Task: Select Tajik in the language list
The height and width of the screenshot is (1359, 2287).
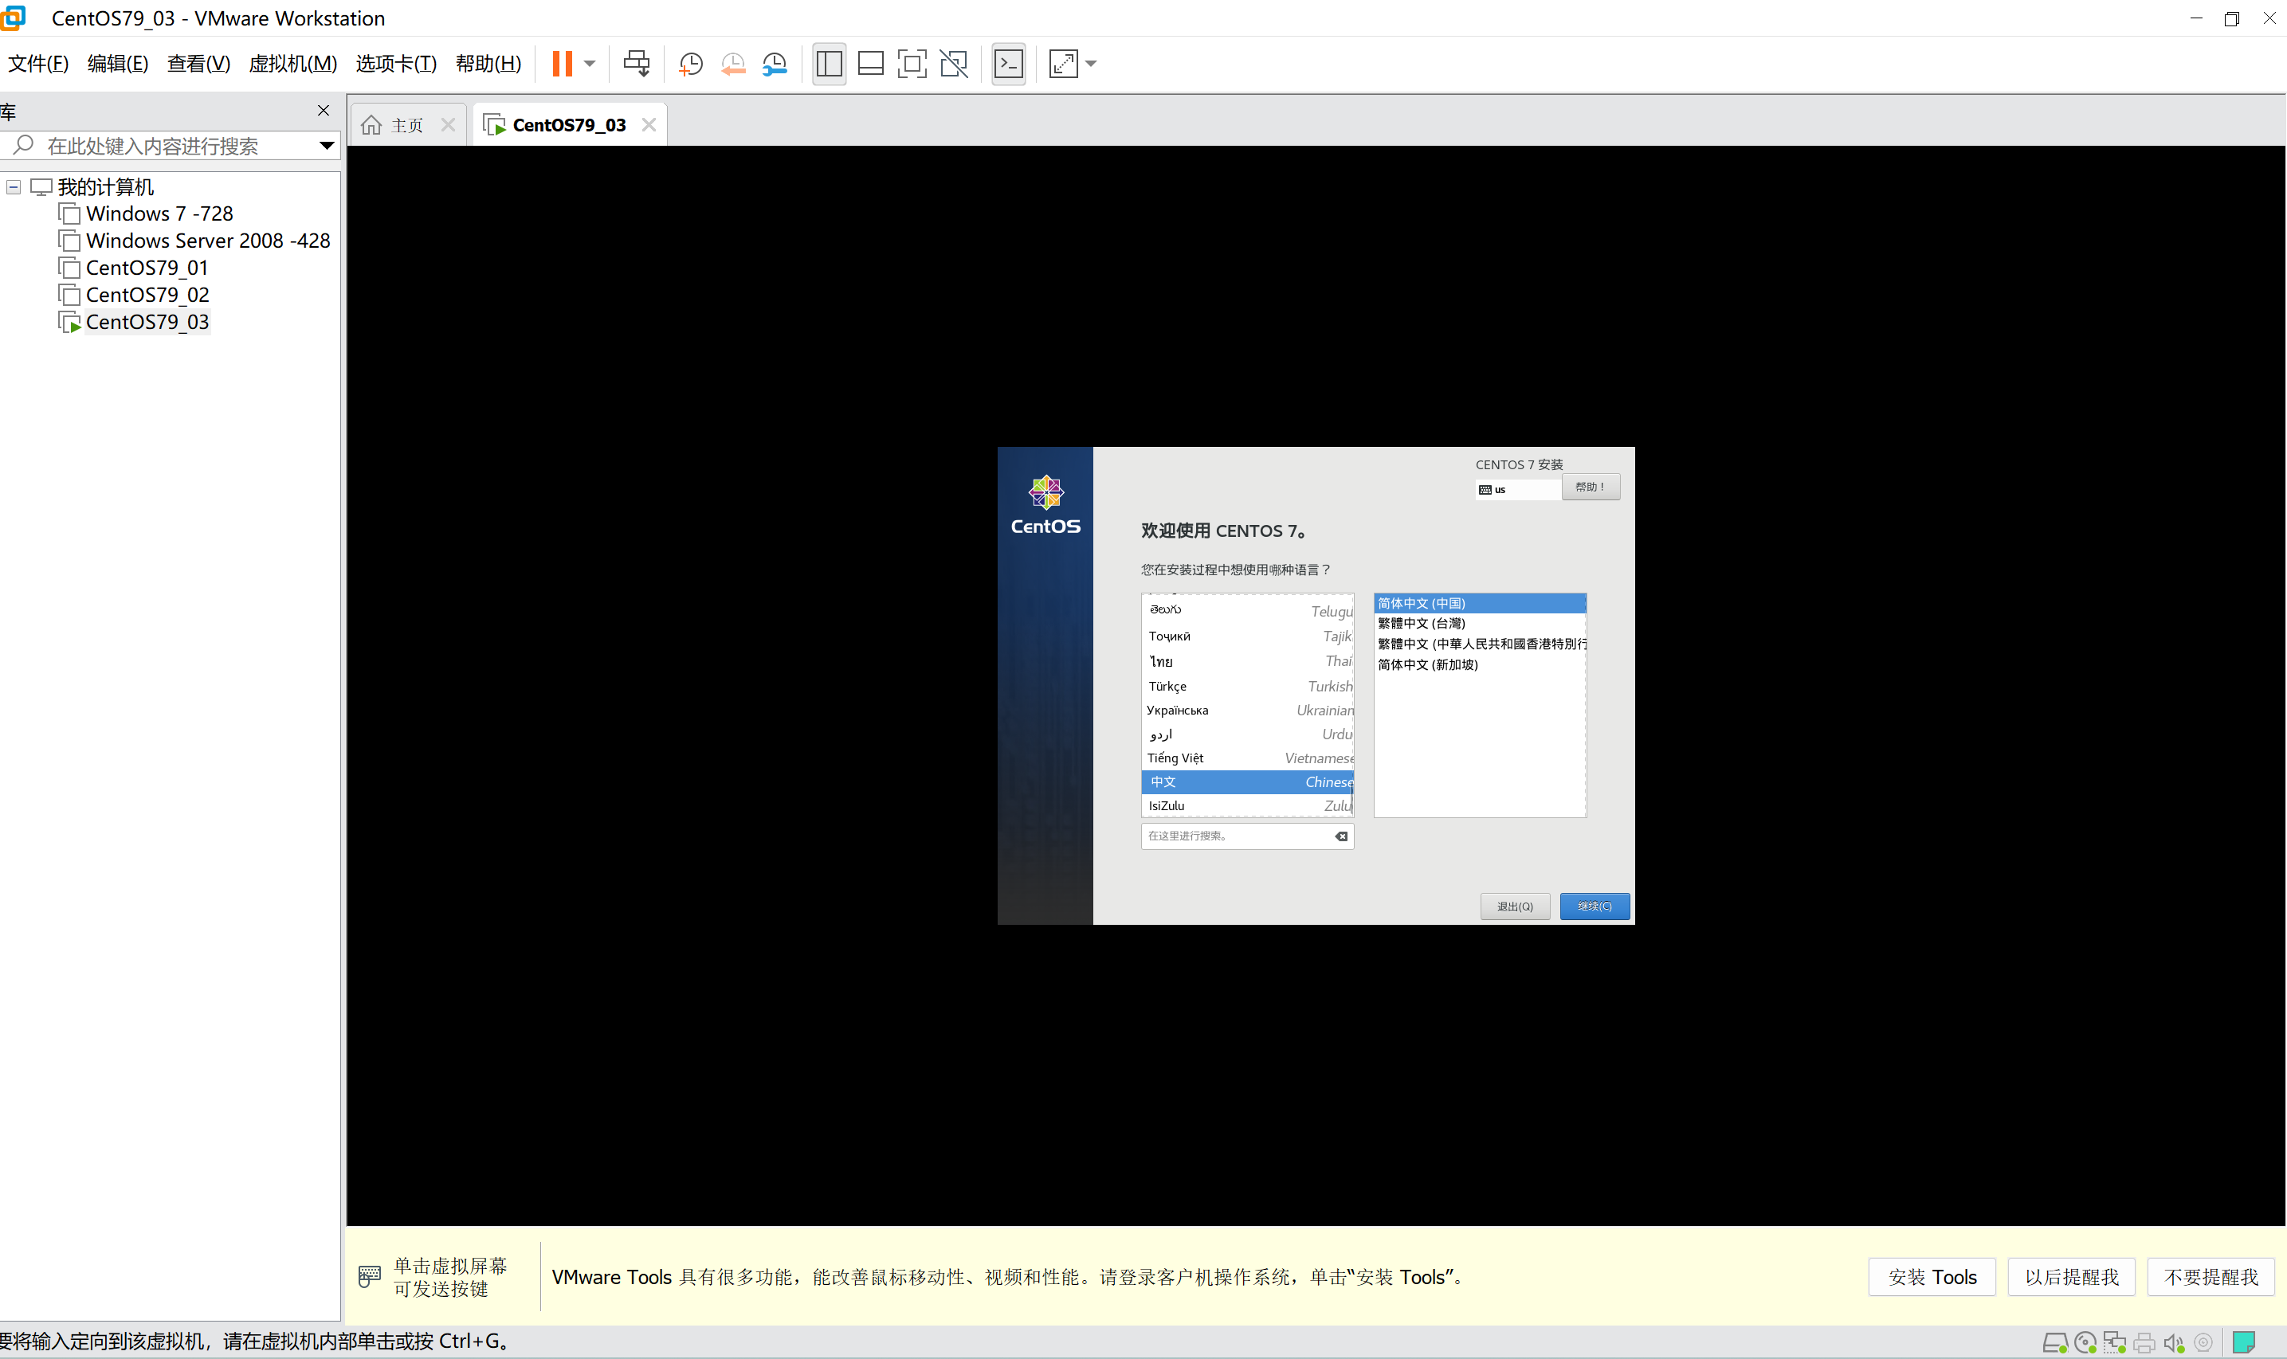Action: (x=1247, y=636)
